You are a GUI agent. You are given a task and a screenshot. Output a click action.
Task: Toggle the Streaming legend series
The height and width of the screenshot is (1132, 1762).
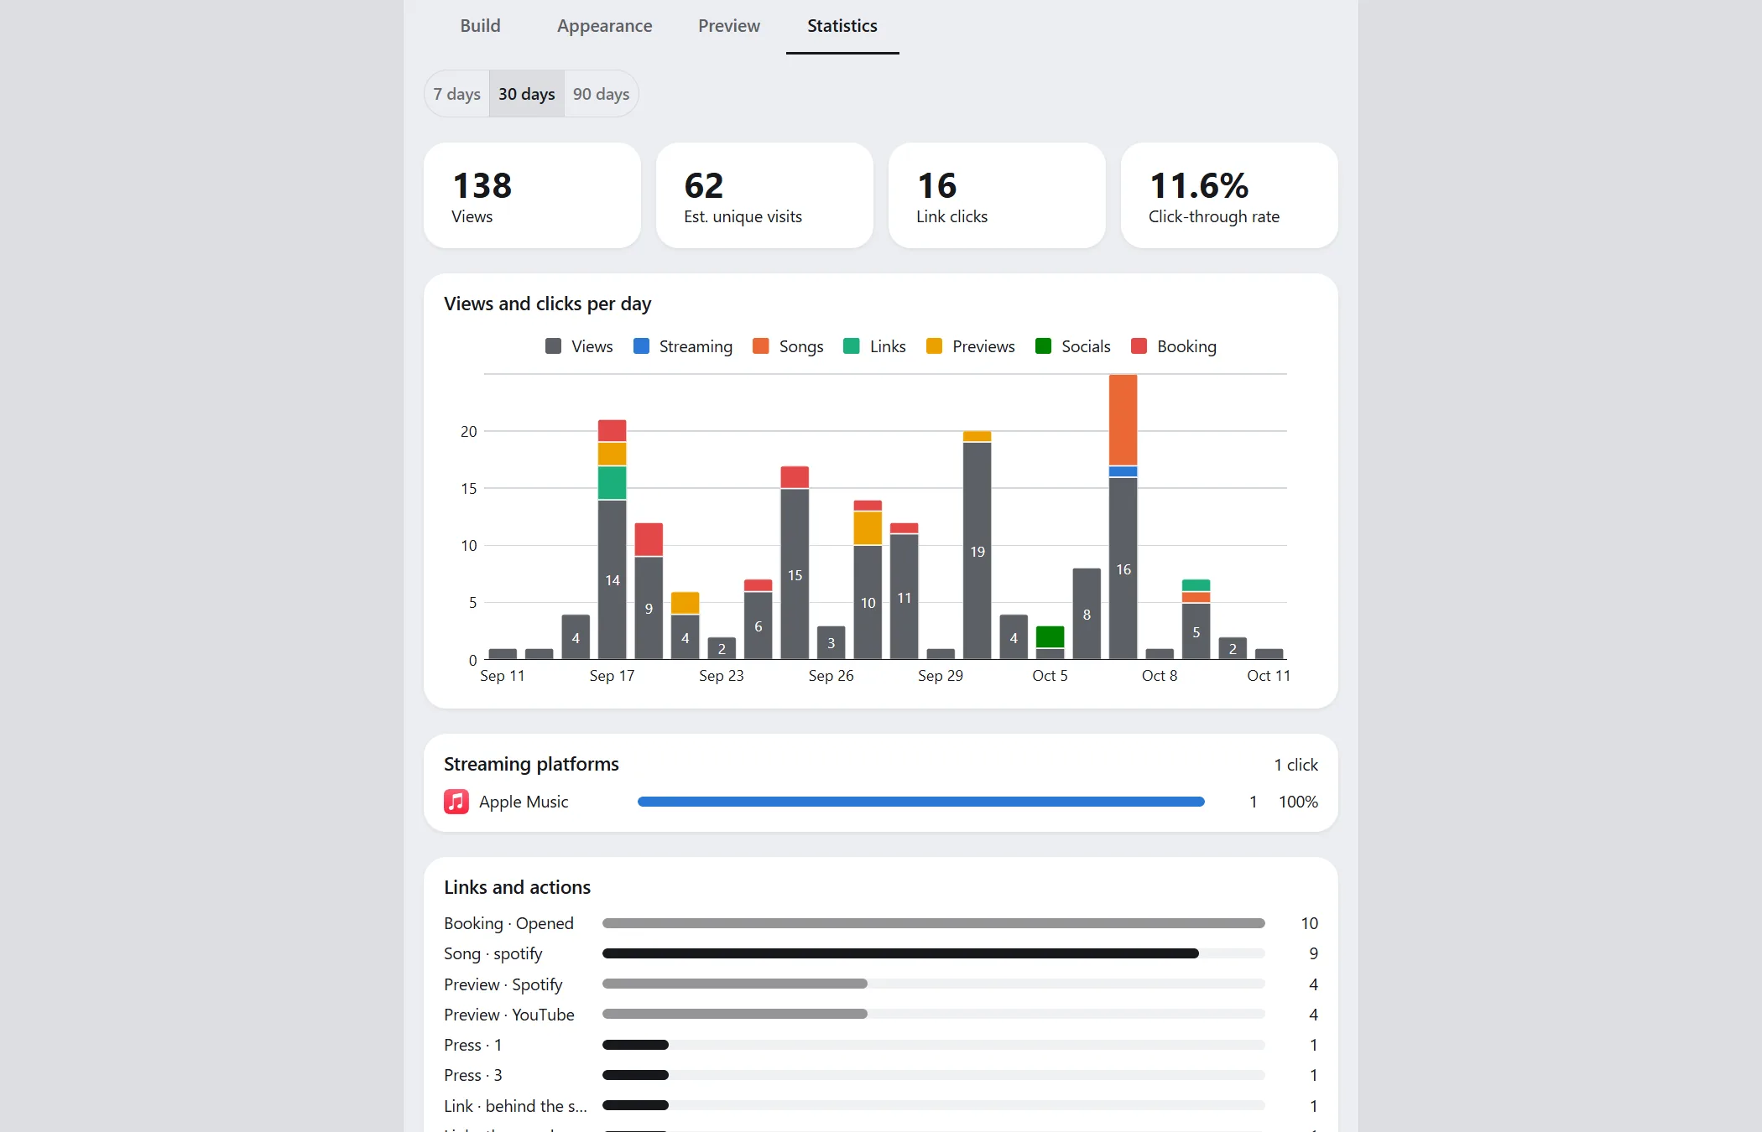pos(683,346)
